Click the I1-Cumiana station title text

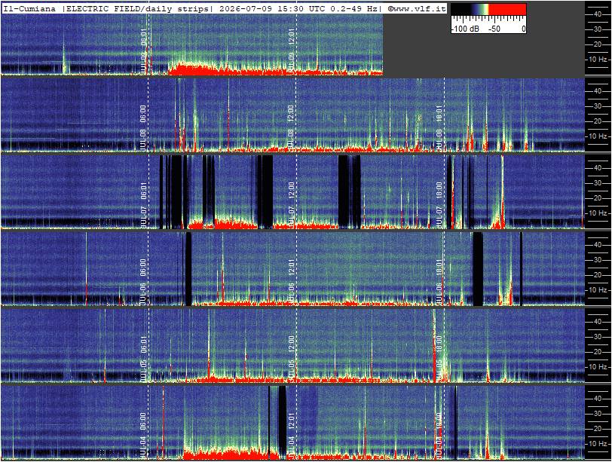coord(29,8)
